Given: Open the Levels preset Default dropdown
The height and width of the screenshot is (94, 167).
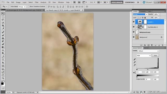Looking at the screenshot, I should (148, 51).
